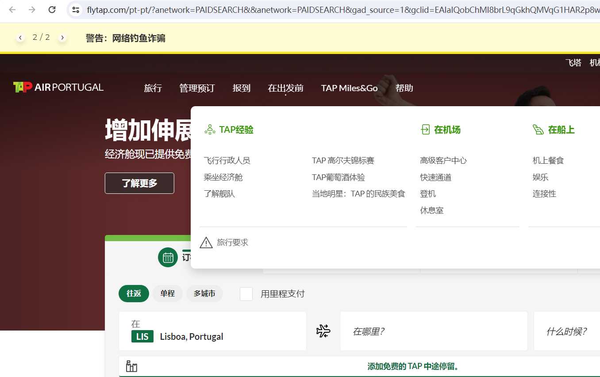Click the 添加免费的 TAP 中途停留 link
Screen dimensions: 600x377
click(x=413, y=367)
